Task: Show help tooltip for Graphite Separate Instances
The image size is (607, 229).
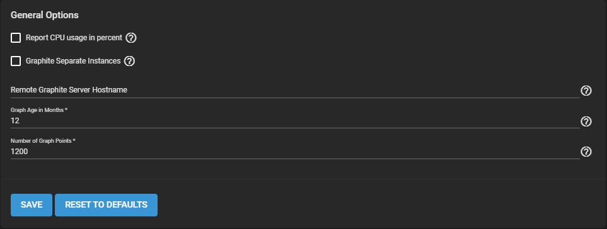Action: pyautogui.click(x=129, y=61)
